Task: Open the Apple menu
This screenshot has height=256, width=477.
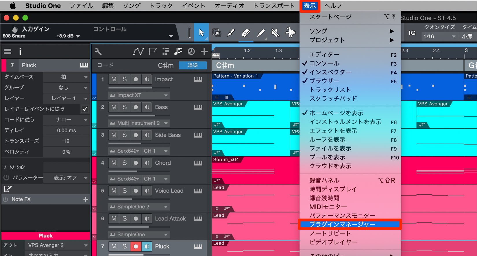Action: 13,5
